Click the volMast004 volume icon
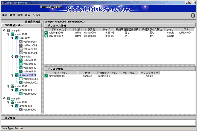The image size is (197, 131). click(x=21, y=71)
